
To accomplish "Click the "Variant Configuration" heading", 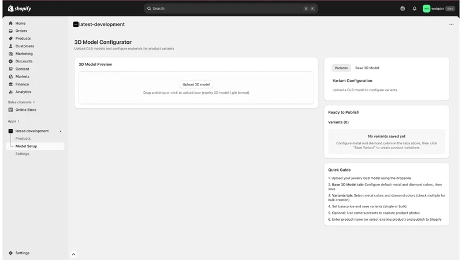I will coord(352,81).
